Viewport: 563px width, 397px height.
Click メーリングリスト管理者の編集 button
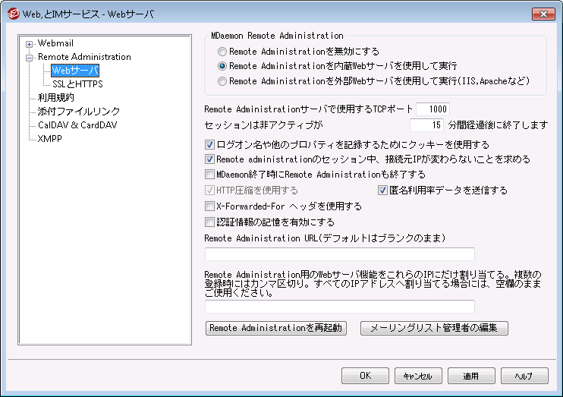pyautogui.click(x=434, y=329)
